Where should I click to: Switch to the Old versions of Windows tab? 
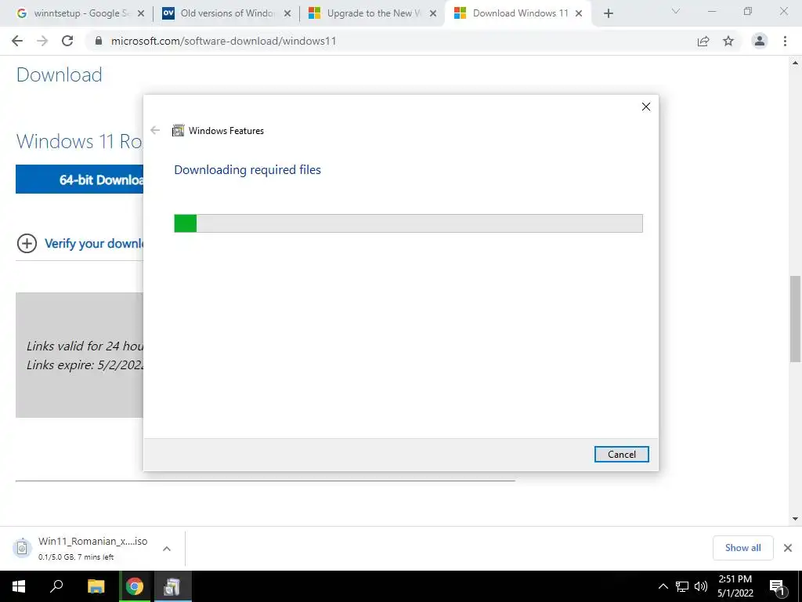(x=226, y=13)
